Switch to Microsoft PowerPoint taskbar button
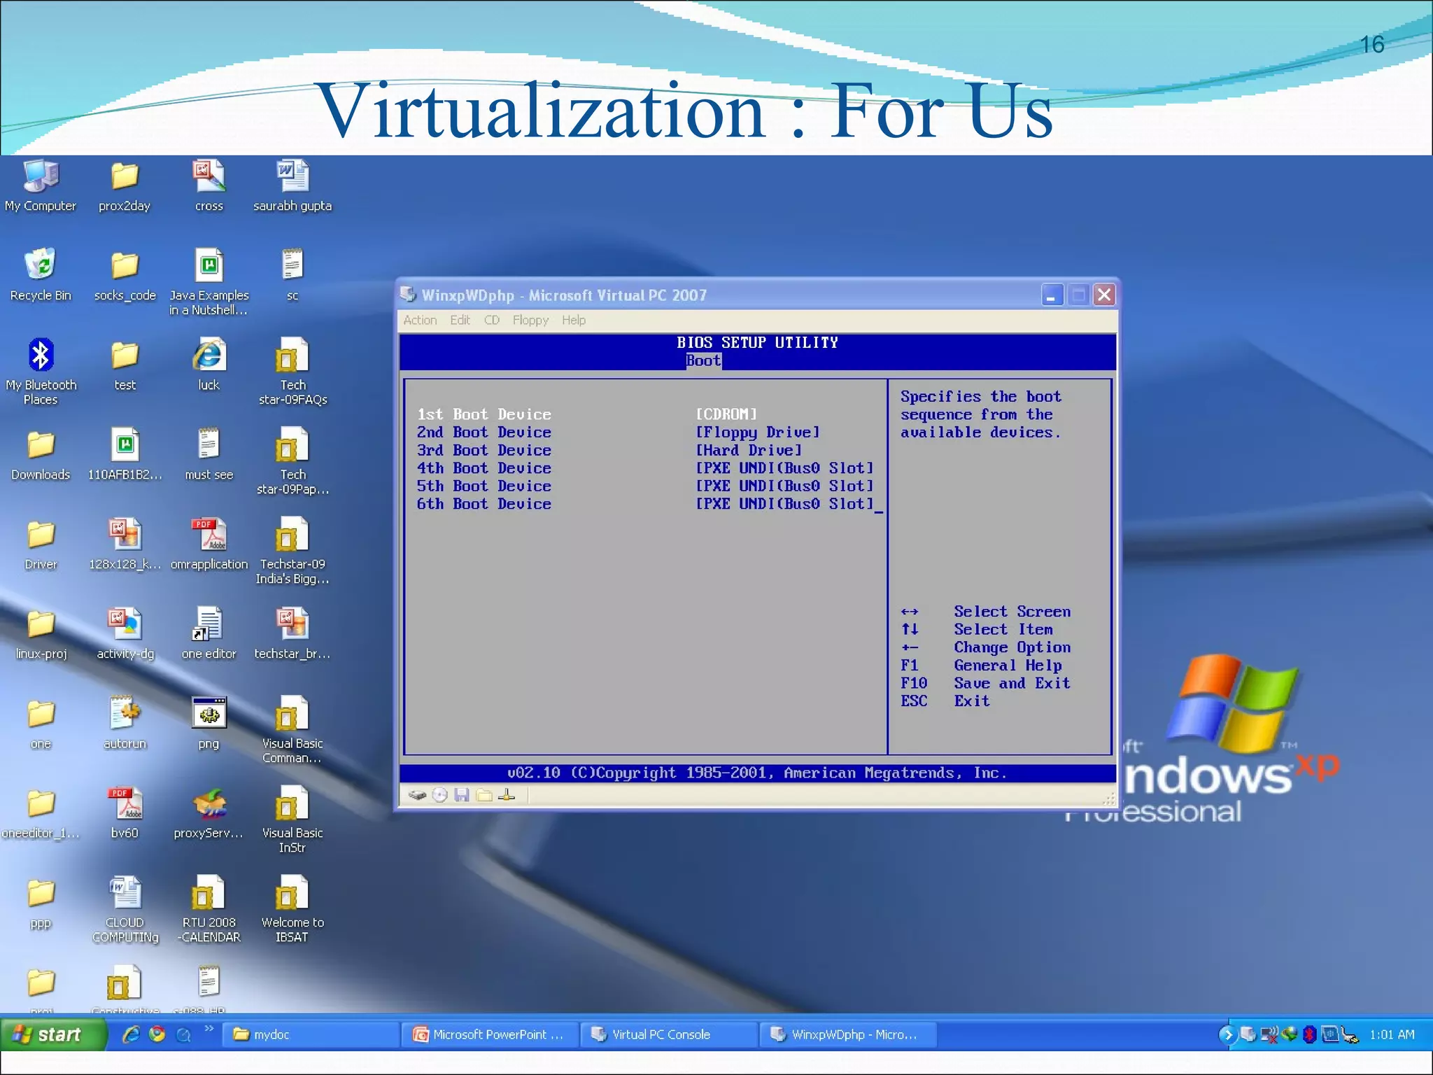This screenshot has width=1433, height=1075. coord(490,1034)
